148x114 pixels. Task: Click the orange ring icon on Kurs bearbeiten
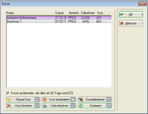coord(45,100)
